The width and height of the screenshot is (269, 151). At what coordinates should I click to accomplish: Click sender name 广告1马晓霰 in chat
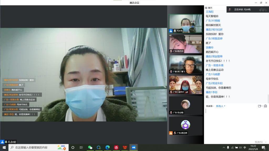point(213,74)
